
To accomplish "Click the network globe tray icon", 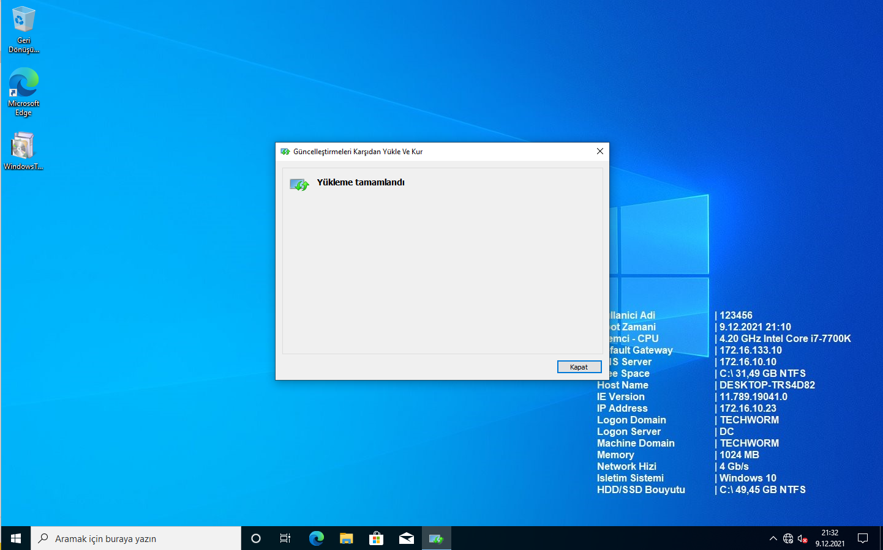I will coord(788,538).
